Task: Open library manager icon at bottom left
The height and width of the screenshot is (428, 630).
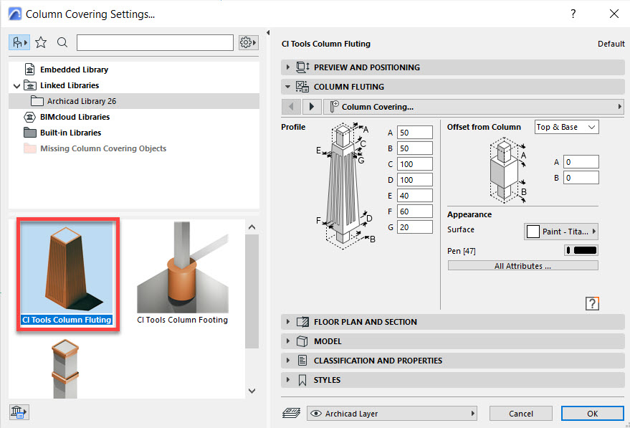Action: click(x=19, y=412)
